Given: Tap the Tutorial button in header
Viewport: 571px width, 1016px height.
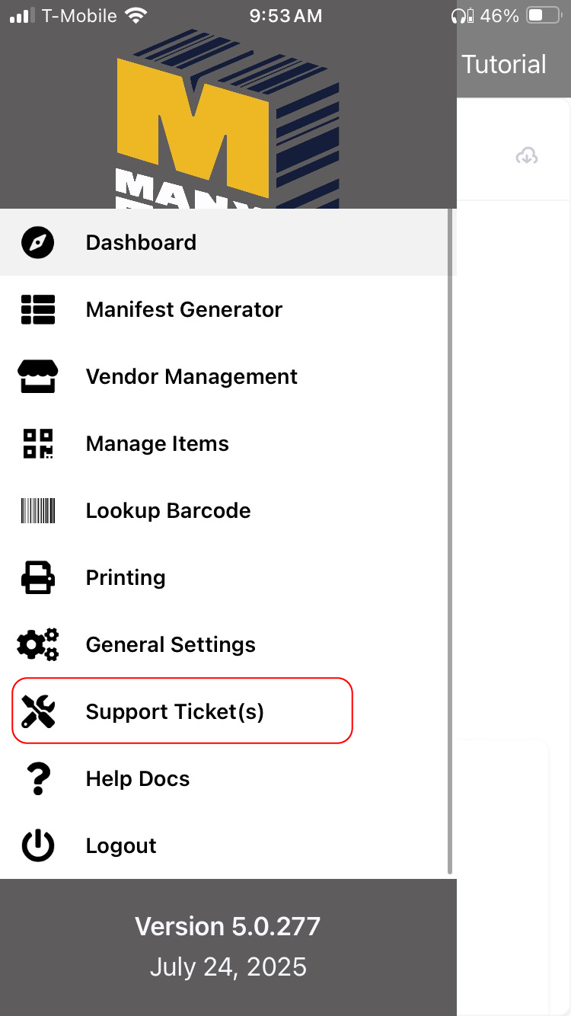Looking at the screenshot, I should point(504,65).
